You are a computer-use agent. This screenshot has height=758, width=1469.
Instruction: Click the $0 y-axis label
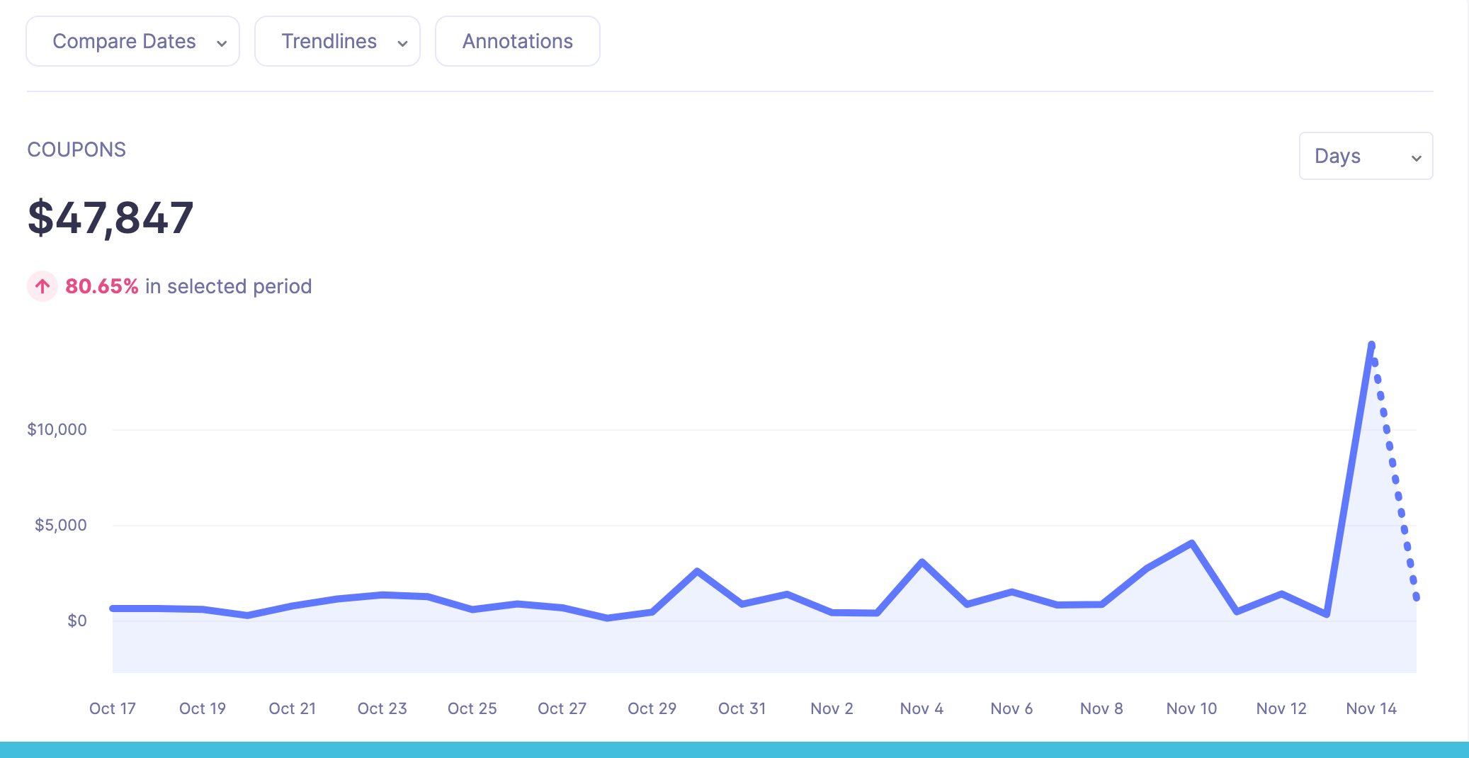point(77,621)
